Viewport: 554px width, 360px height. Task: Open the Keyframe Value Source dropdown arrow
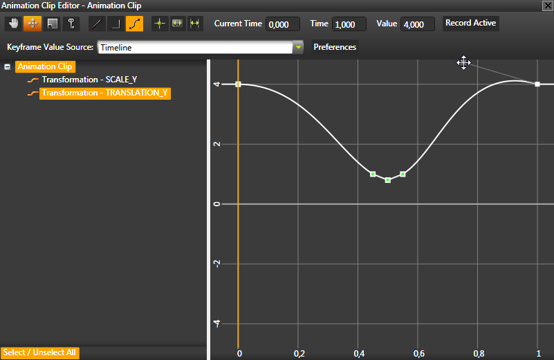pyautogui.click(x=298, y=48)
